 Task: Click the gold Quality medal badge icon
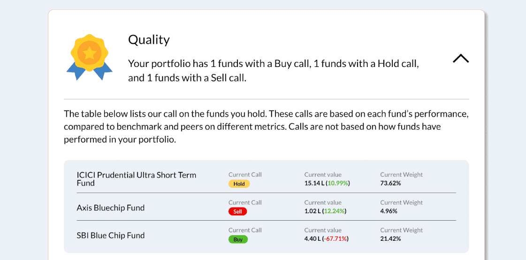coord(89,57)
